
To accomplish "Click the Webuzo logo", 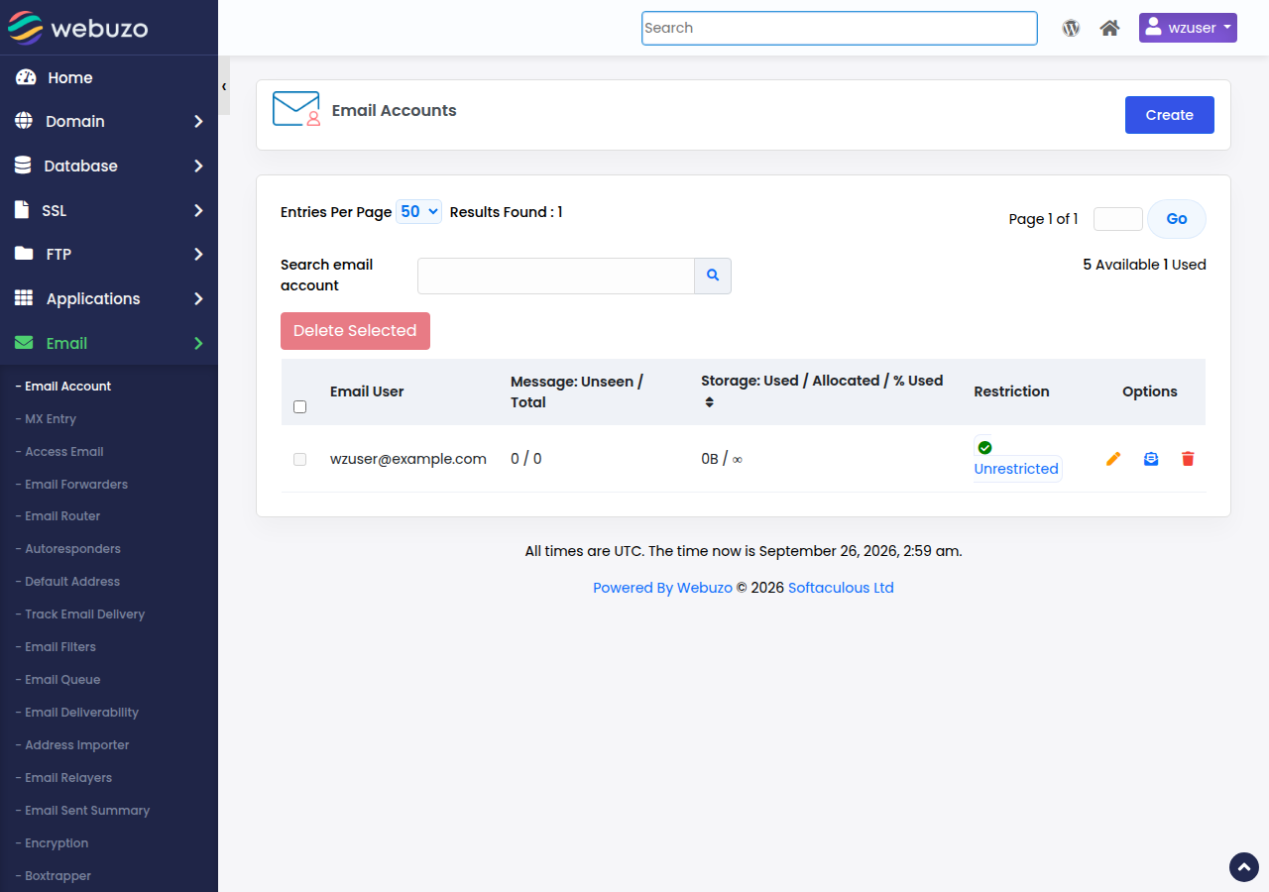I will (x=77, y=28).
